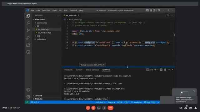Toggle the secondary side bar layout icon
Image resolution: width=200 pixels, height=112 pixels.
coord(154,10)
